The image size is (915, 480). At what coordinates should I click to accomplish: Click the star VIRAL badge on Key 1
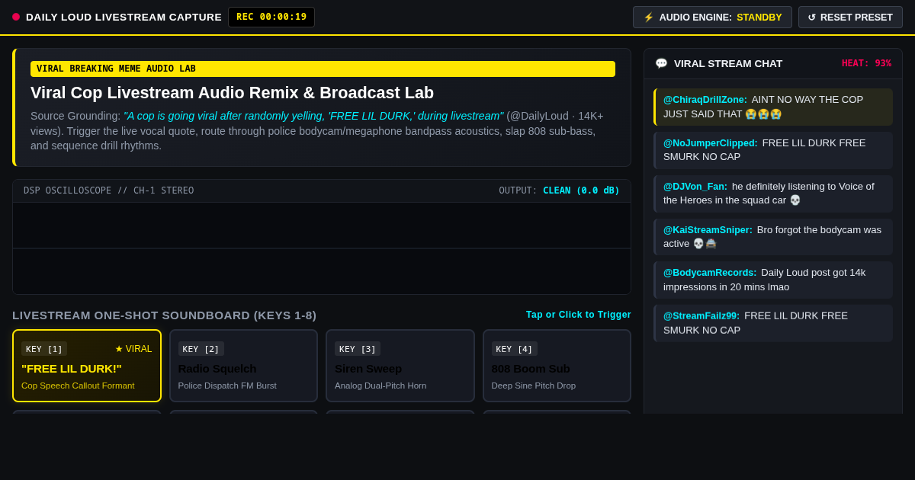coord(133,349)
